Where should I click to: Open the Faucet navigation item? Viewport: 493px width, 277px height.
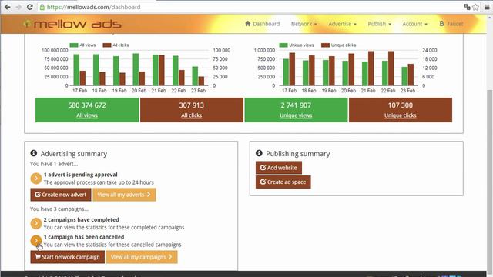tap(451, 24)
